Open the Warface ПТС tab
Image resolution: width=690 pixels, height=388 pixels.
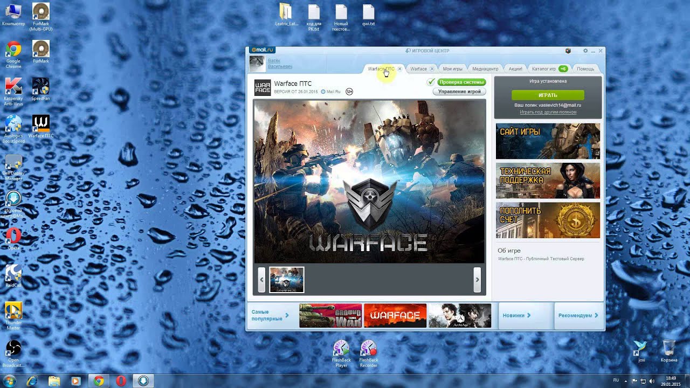(x=381, y=69)
